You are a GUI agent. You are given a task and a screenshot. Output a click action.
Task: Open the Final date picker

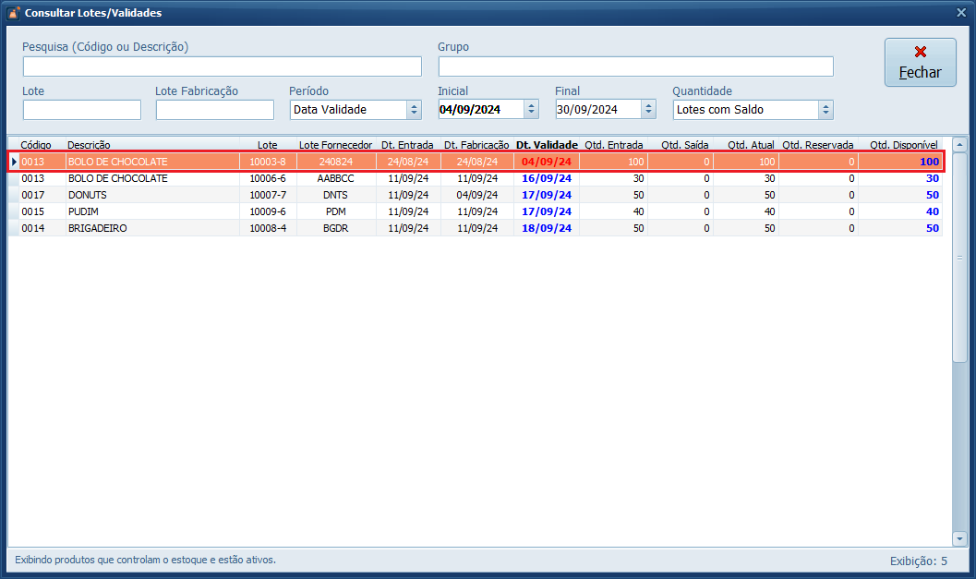click(648, 110)
